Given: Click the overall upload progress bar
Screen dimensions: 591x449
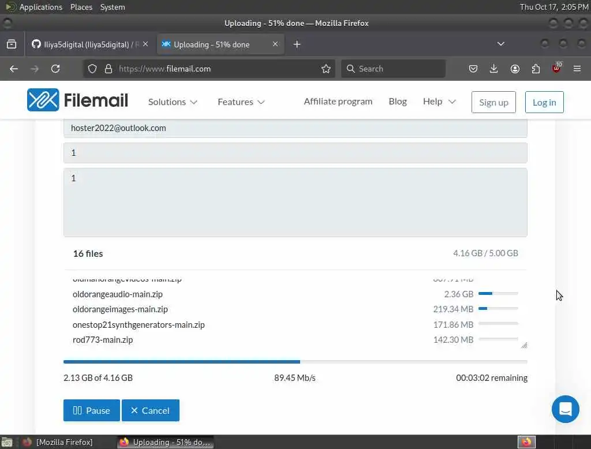Looking at the screenshot, I should 295,362.
